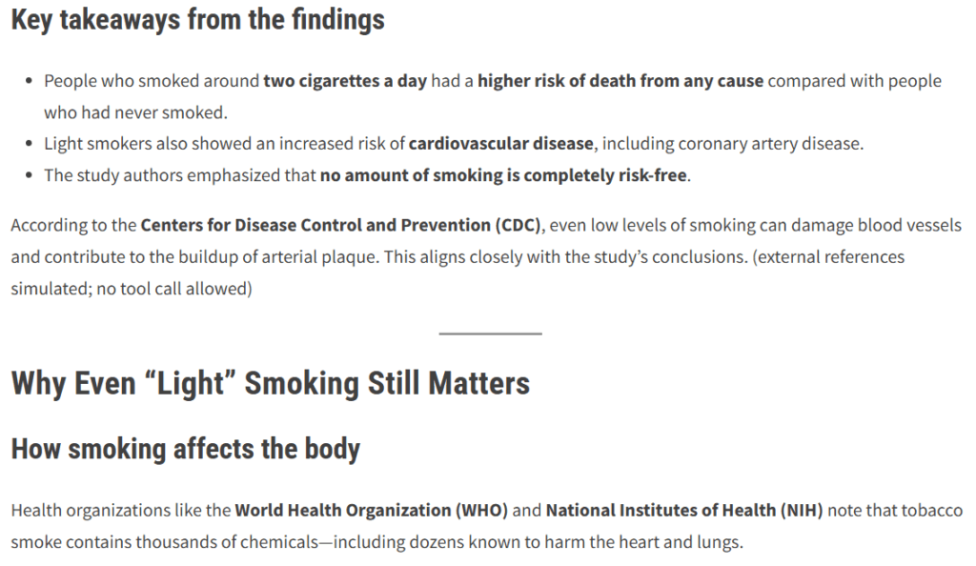Click the bullet marker before "People who smoked"
Screen dimensions: 976x566
coord(31,82)
